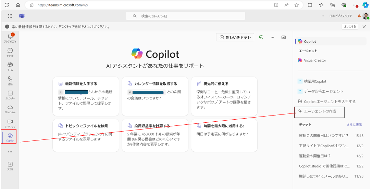Viewport: 372px width, 189px height.
Task: Open チャット in the left rail
Action: tap(10, 52)
